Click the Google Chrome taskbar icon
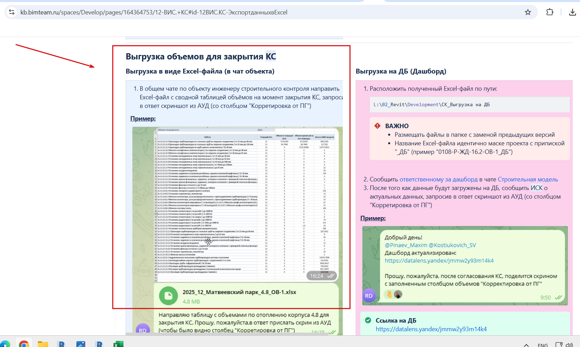 coord(24,344)
